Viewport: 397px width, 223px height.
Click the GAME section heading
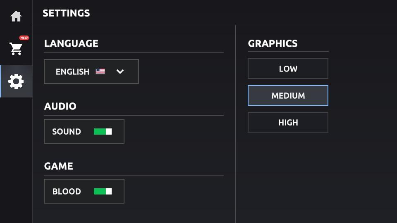59,166
